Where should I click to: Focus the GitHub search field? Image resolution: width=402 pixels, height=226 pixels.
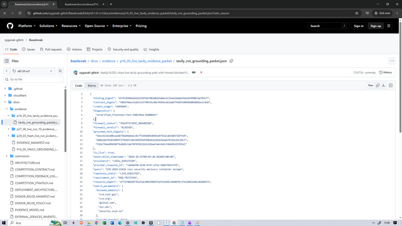point(328,26)
